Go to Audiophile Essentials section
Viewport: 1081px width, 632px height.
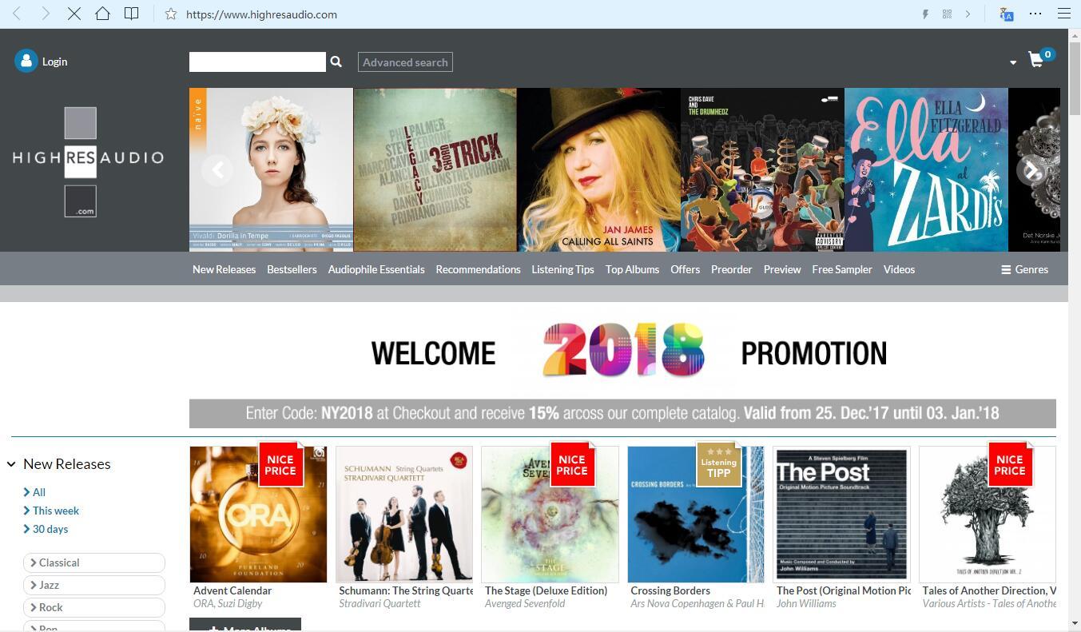coord(376,269)
